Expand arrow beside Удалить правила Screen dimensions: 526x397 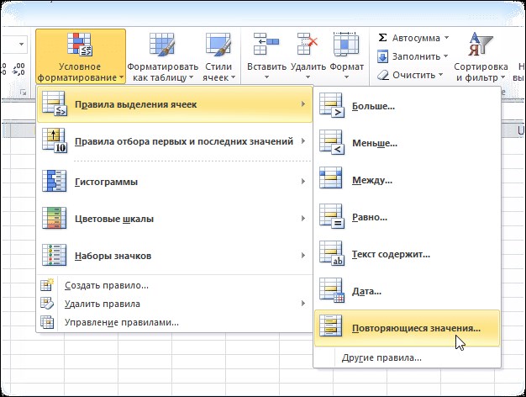click(x=303, y=304)
